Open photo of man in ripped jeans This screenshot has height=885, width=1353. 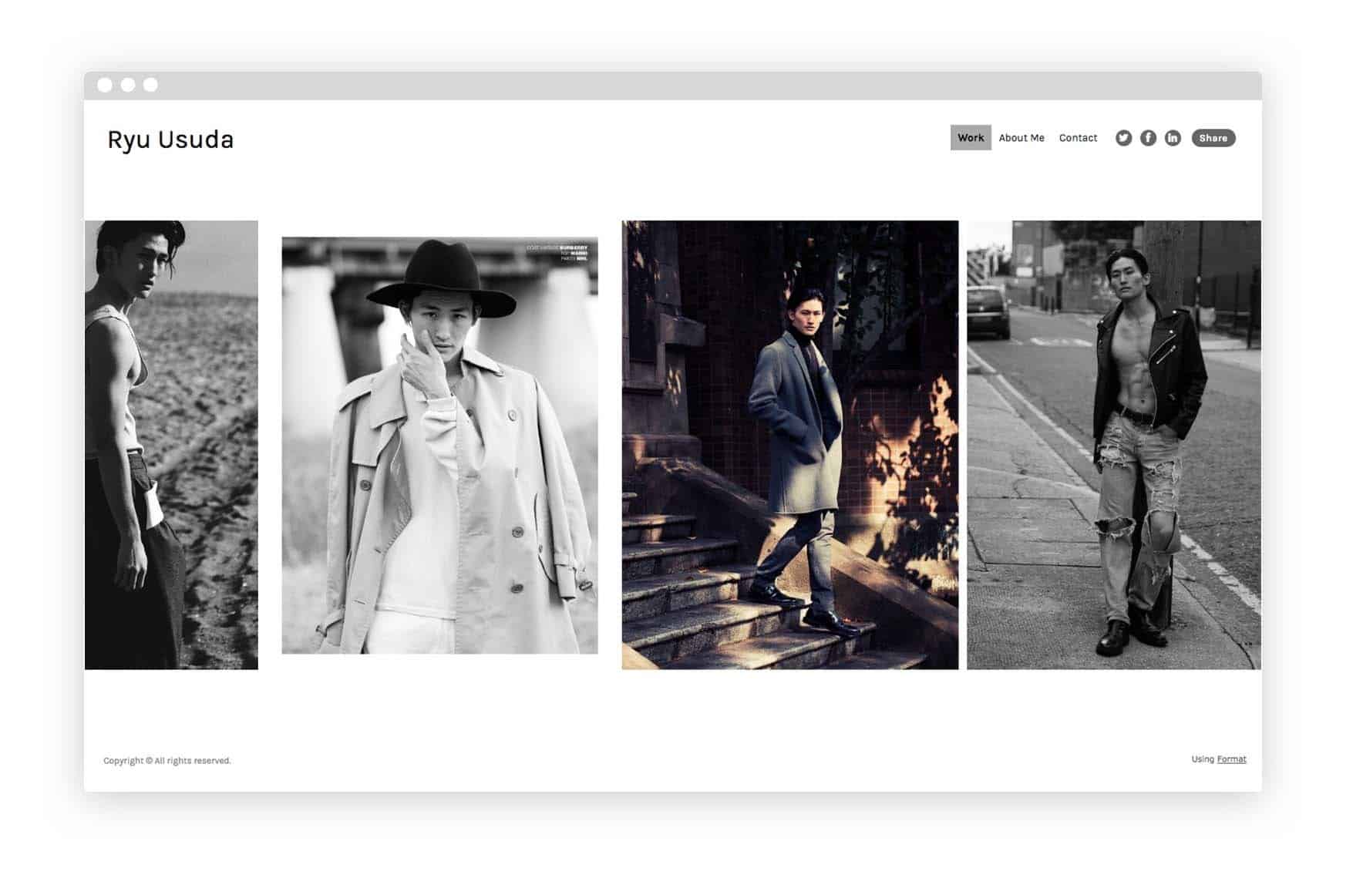[1114, 445]
